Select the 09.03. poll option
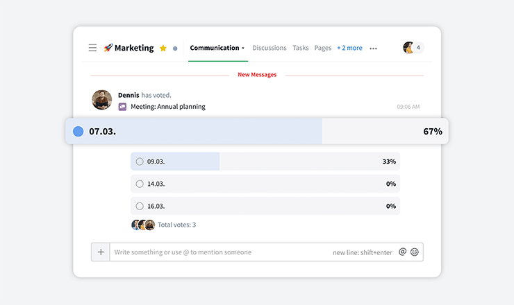The width and height of the screenshot is (514, 305). tap(140, 162)
